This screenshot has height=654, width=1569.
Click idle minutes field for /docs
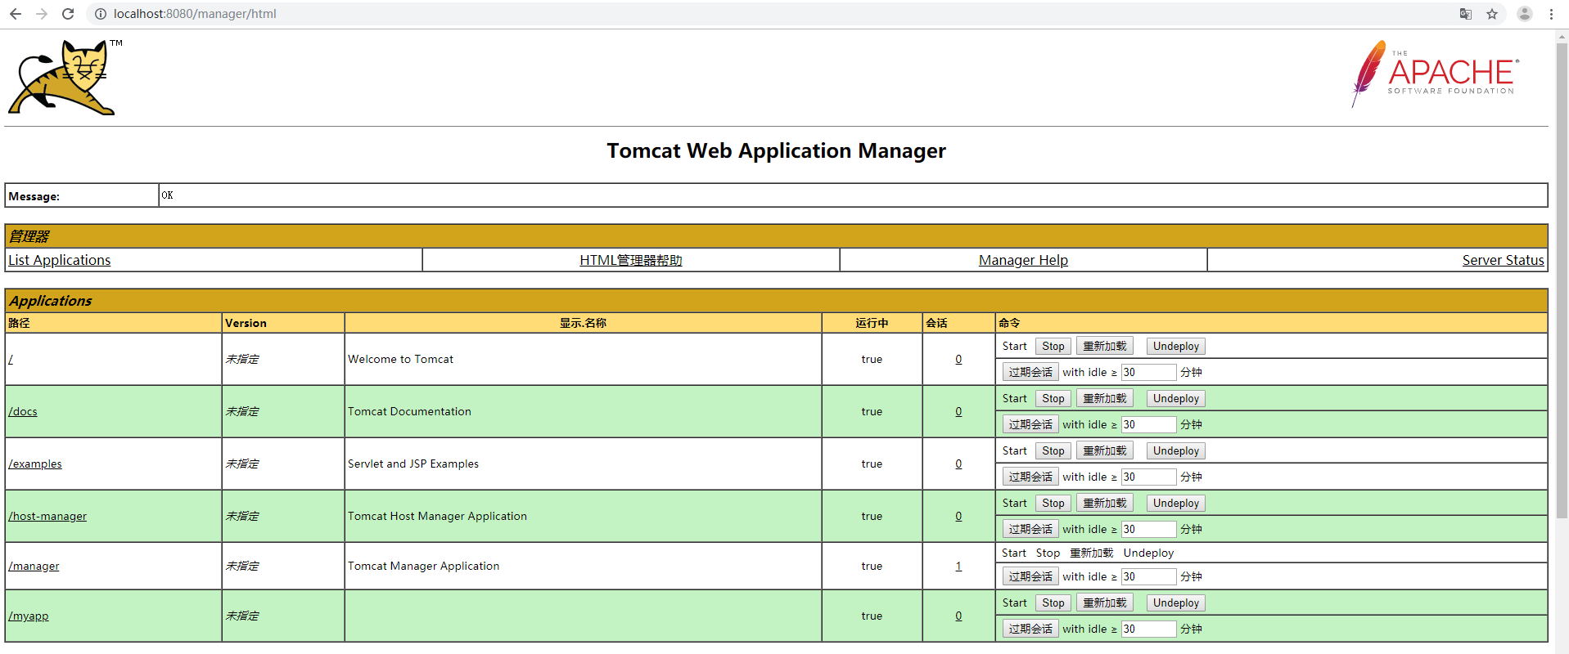coord(1149,424)
